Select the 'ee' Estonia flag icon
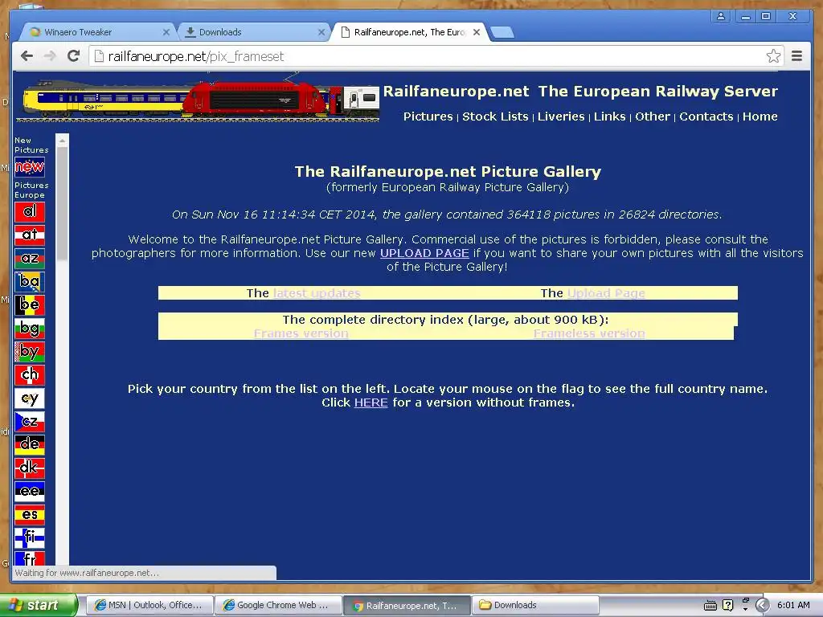This screenshot has width=823, height=617. click(x=30, y=491)
